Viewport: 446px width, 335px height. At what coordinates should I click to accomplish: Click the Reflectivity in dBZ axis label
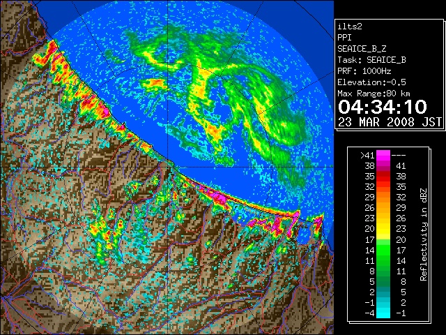[x=424, y=234]
